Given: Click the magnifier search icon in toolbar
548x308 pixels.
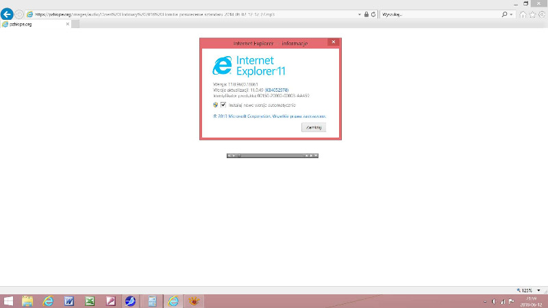Looking at the screenshot, I should click(504, 14).
